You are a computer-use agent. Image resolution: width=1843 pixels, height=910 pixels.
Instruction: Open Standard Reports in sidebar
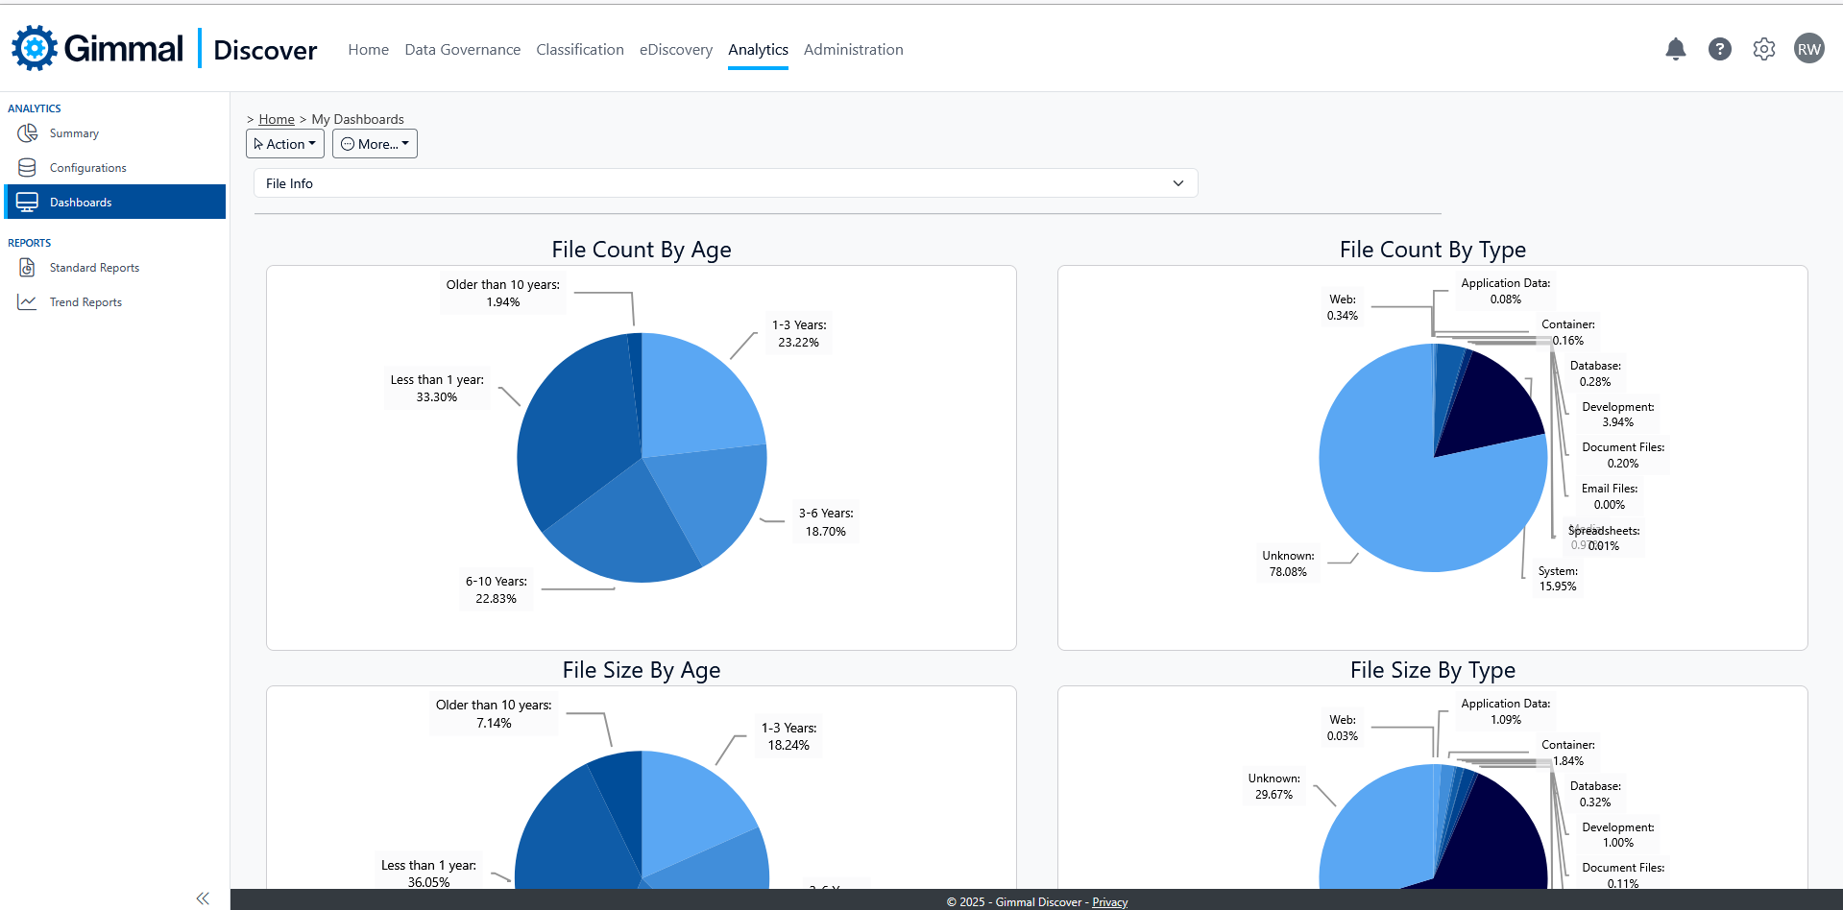click(94, 268)
